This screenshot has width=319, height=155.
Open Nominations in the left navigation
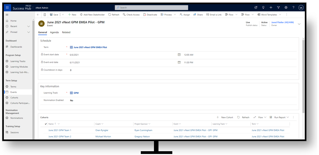(17, 118)
